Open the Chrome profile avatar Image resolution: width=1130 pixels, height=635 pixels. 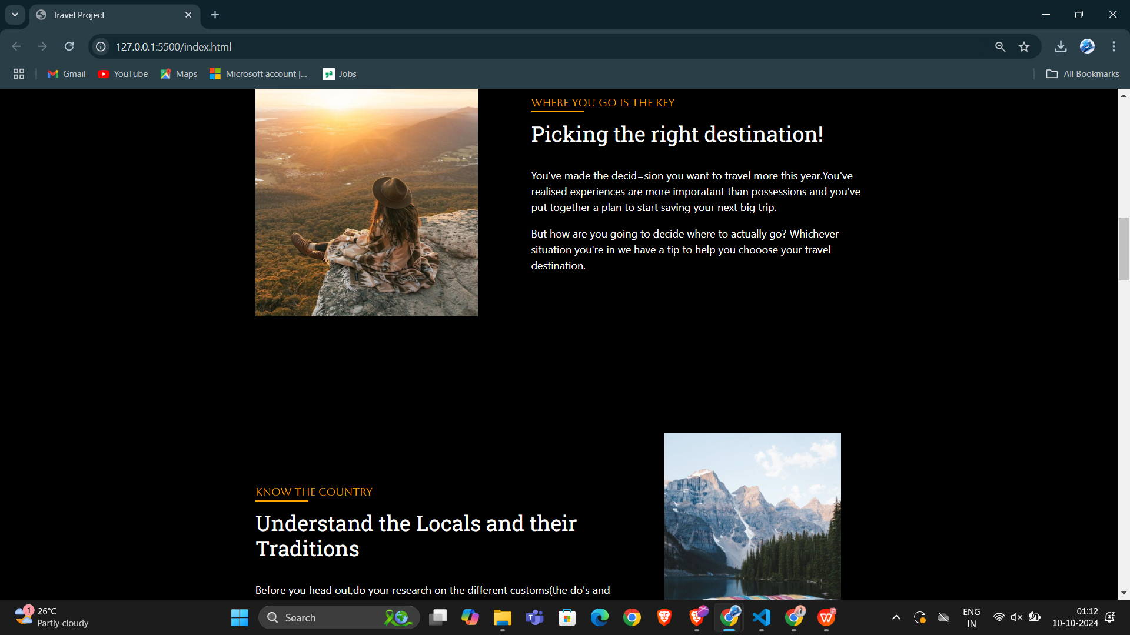pyautogui.click(x=1087, y=46)
